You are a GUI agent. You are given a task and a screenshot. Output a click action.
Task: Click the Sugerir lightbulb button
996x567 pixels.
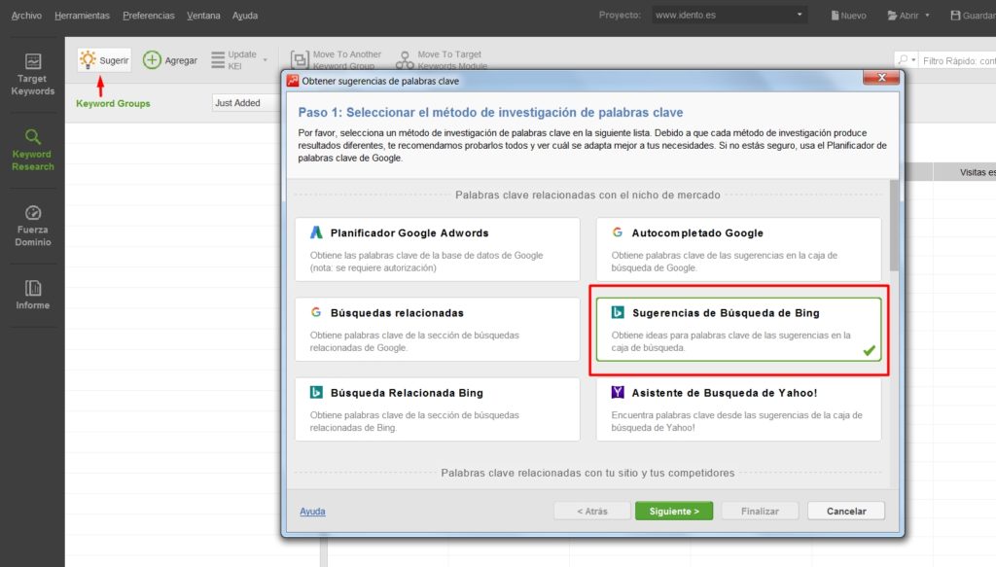point(105,60)
